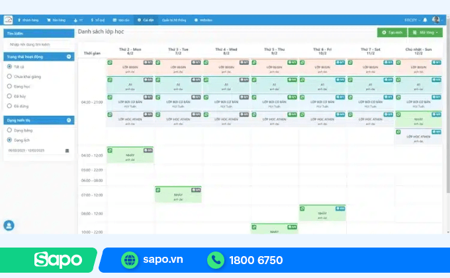
Task: Open the notifications bell
Action: (x=425, y=20)
